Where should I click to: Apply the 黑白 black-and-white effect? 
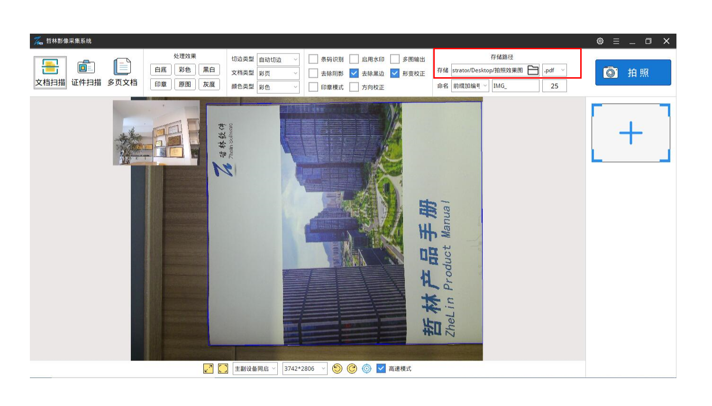point(209,70)
